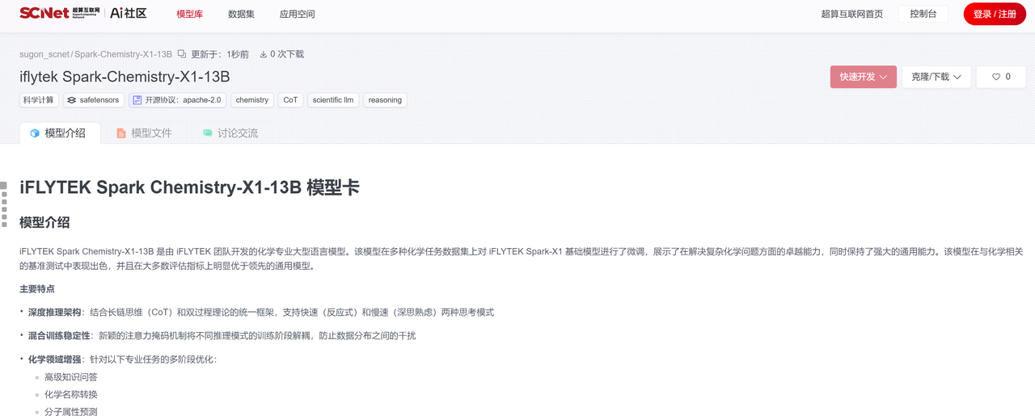This screenshot has height=420, width=1035.
Task: Click the text 深度推理架构
Action: (55, 312)
